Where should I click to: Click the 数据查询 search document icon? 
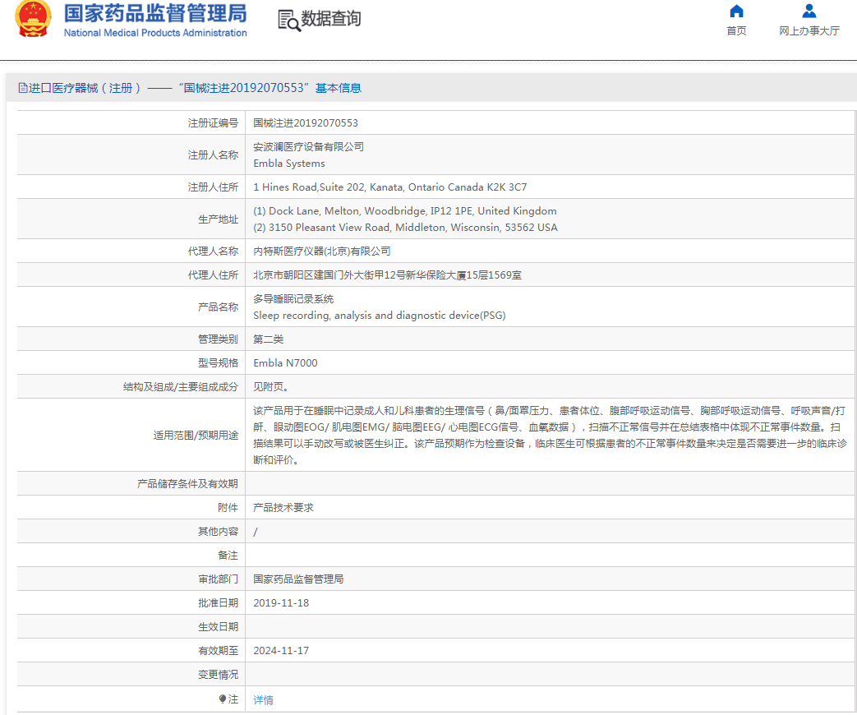(x=288, y=21)
